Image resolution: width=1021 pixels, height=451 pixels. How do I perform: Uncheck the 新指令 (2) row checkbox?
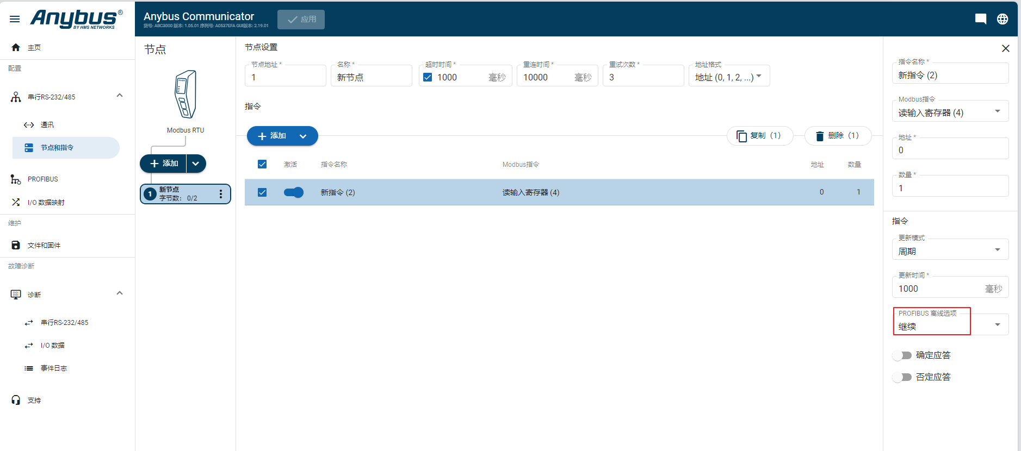pos(262,192)
